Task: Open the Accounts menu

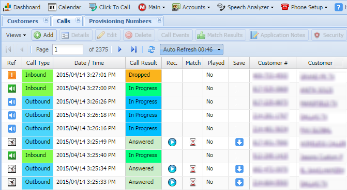Action: [x=191, y=7]
